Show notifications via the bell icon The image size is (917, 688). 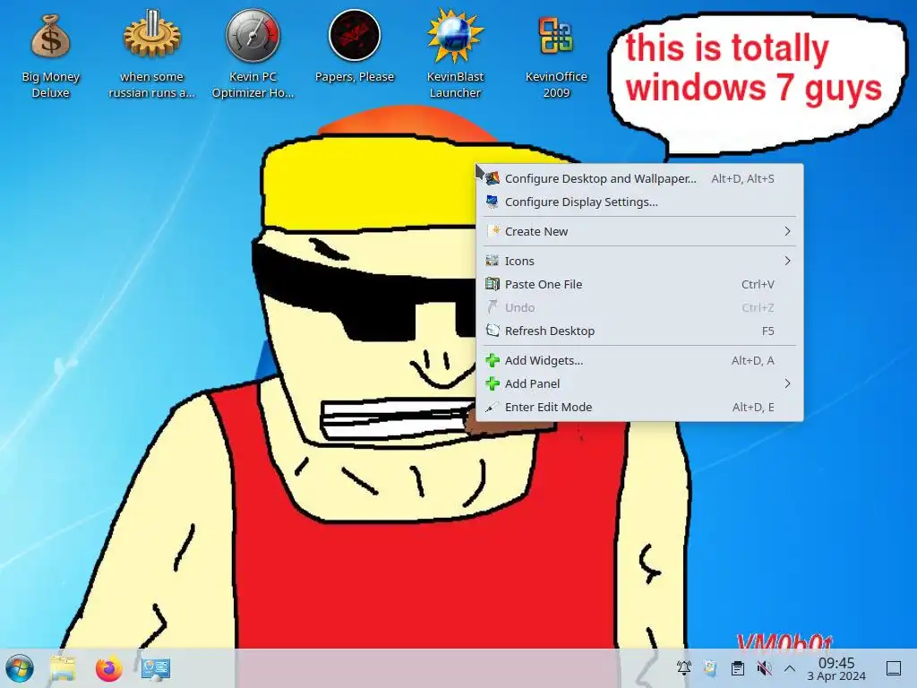pos(683,667)
